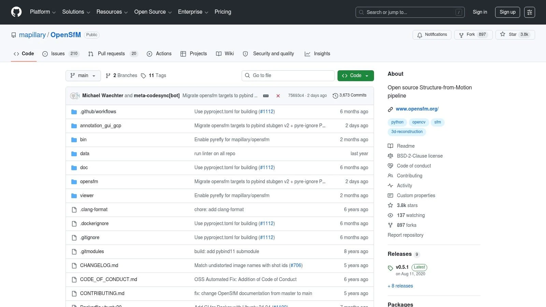Go to the Pricing page
Viewport: 546px width, 307px height.
(x=223, y=12)
